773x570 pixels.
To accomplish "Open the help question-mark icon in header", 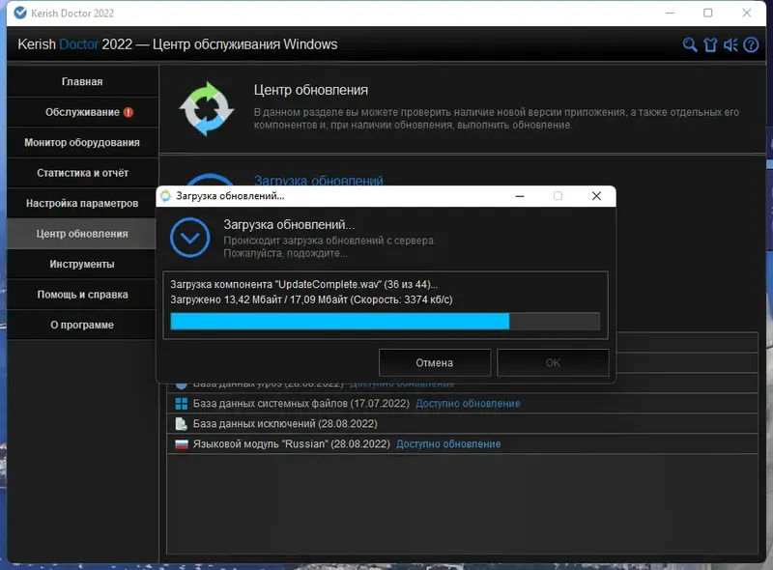I will [751, 44].
